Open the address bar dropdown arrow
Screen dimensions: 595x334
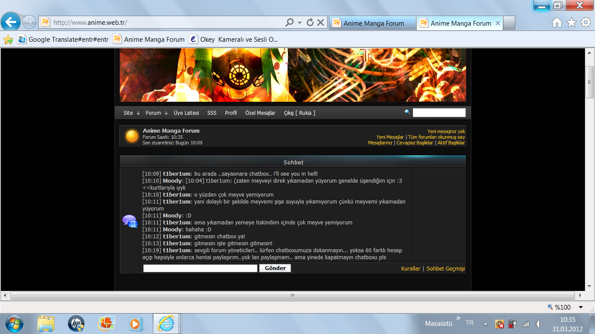click(300, 22)
